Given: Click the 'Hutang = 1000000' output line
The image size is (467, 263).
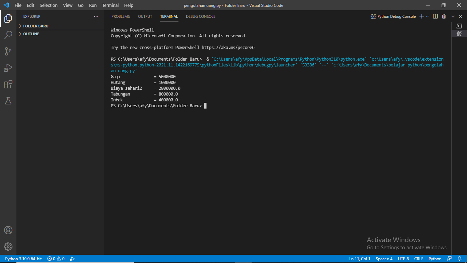Looking at the screenshot, I should point(143,83).
